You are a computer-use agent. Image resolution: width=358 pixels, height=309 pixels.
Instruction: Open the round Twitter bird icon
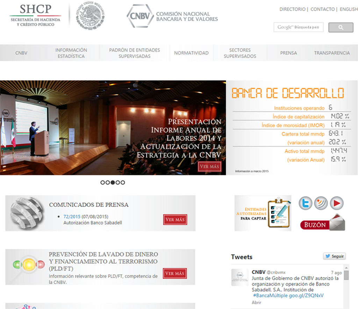[305, 203]
